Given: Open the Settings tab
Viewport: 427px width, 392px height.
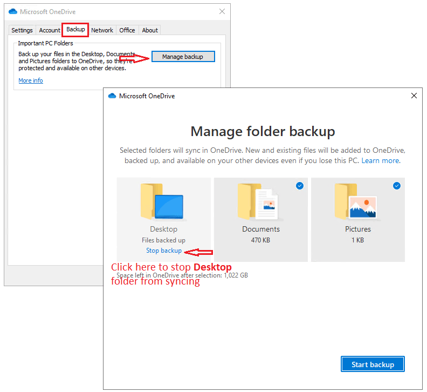Looking at the screenshot, I should (x=22, y=30).
